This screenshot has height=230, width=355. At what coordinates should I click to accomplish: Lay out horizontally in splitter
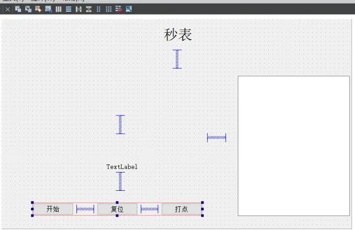(79, 9)
